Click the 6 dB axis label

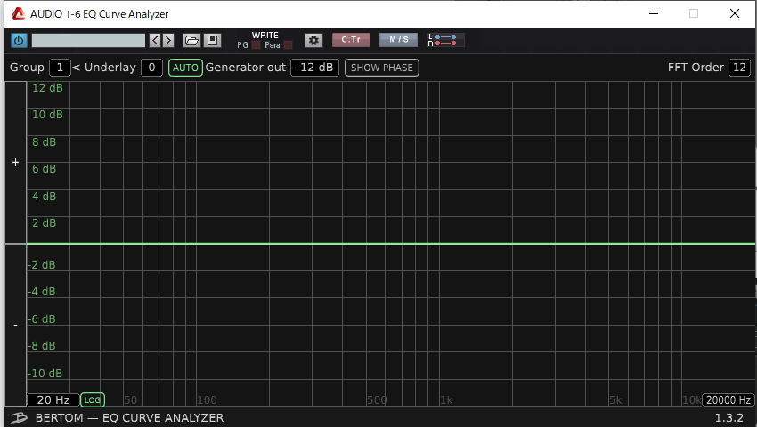[44, 169]
